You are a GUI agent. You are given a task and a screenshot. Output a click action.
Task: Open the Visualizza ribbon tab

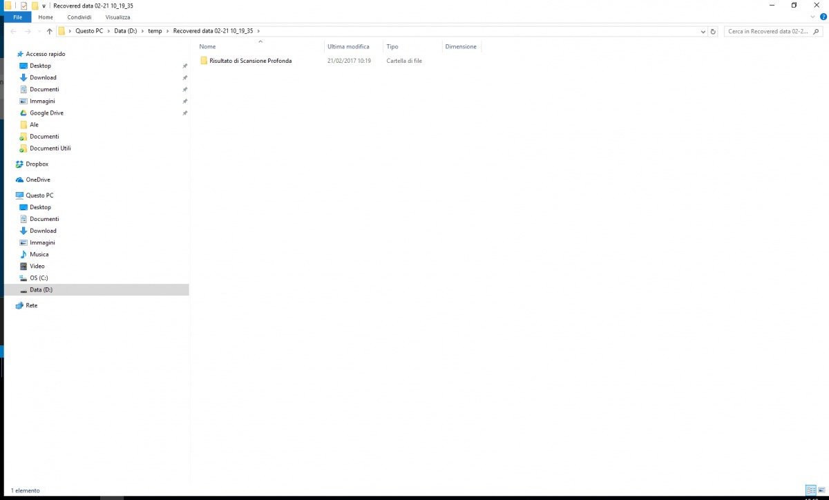(x=117, y=17)
